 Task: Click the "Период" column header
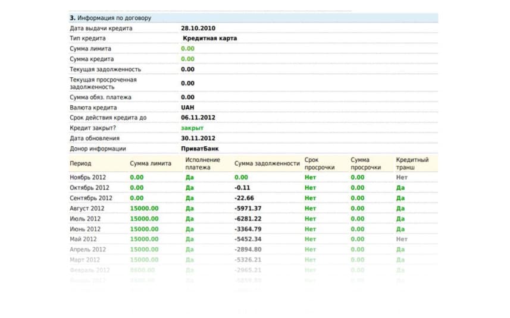pyautogui.click(x=80, y=163)
